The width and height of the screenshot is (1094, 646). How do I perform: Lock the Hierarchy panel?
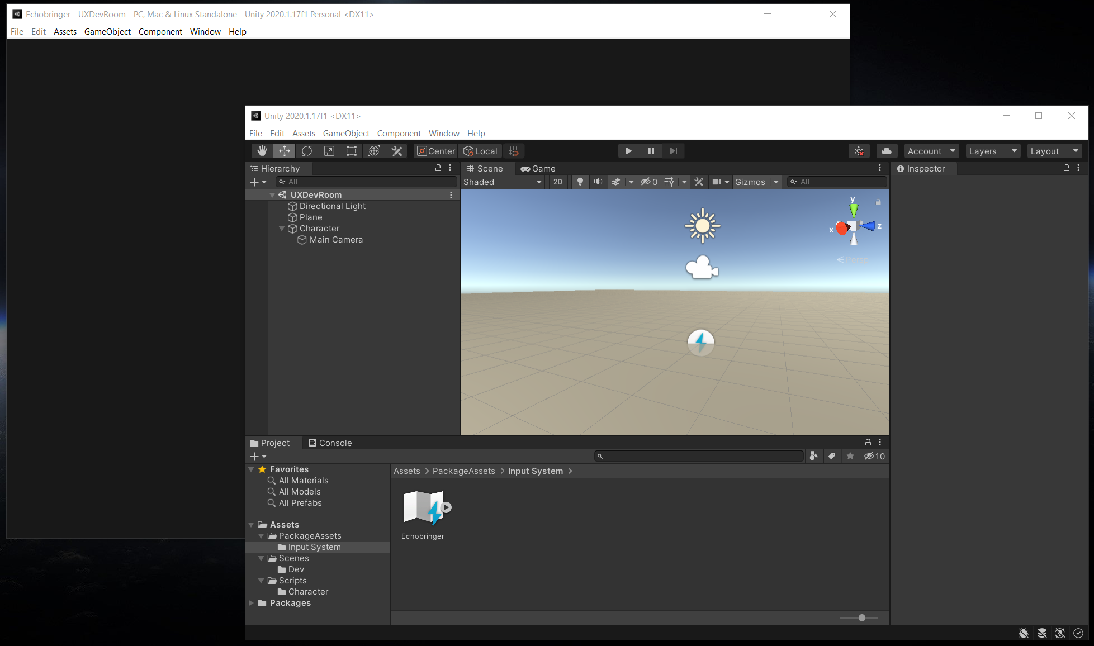coord(438,168)
